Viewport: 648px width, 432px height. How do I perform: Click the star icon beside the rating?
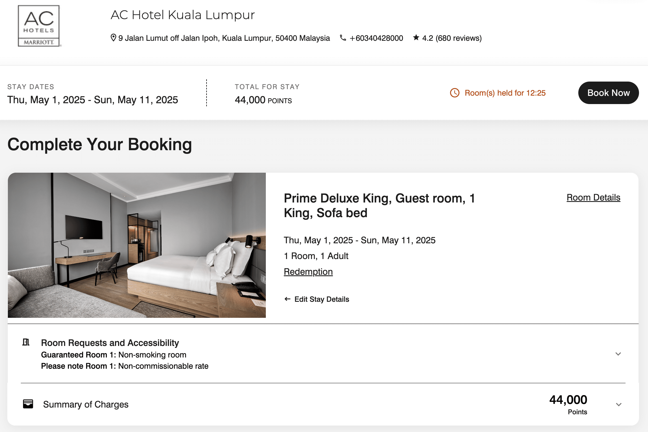pyautogui.click(x=416, y=37)
